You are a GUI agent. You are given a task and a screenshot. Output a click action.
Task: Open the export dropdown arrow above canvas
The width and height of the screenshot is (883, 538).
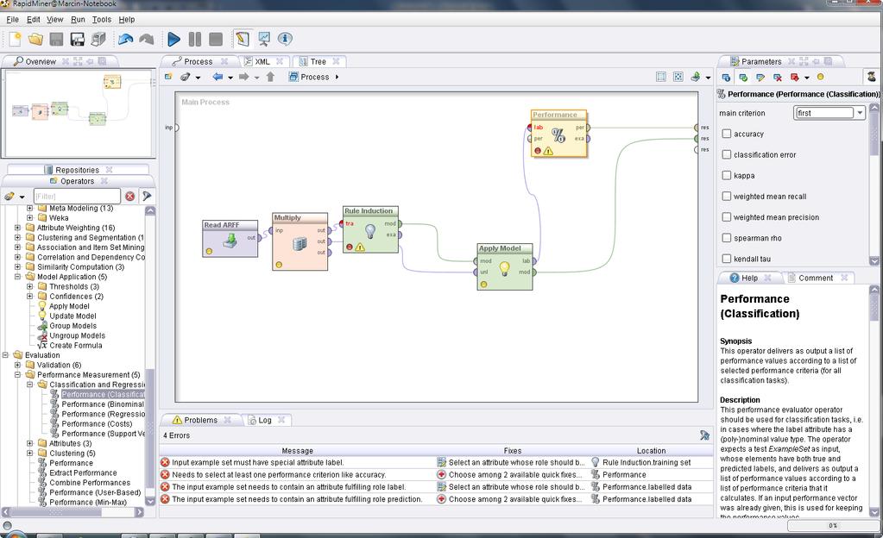708,78
